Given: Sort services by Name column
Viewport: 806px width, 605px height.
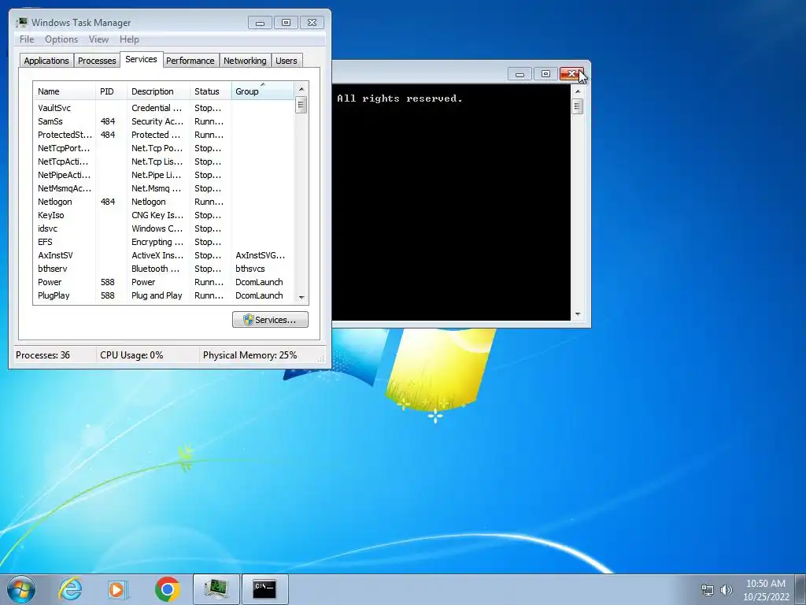Looking at the screenshot, I should [65, 91].
